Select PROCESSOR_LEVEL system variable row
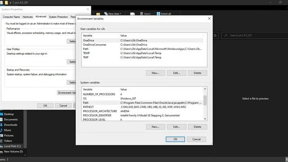288x162 pixels. click(143, 119)
